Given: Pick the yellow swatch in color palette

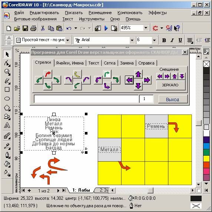Looking at the screenshot, I should pos(206,159).
